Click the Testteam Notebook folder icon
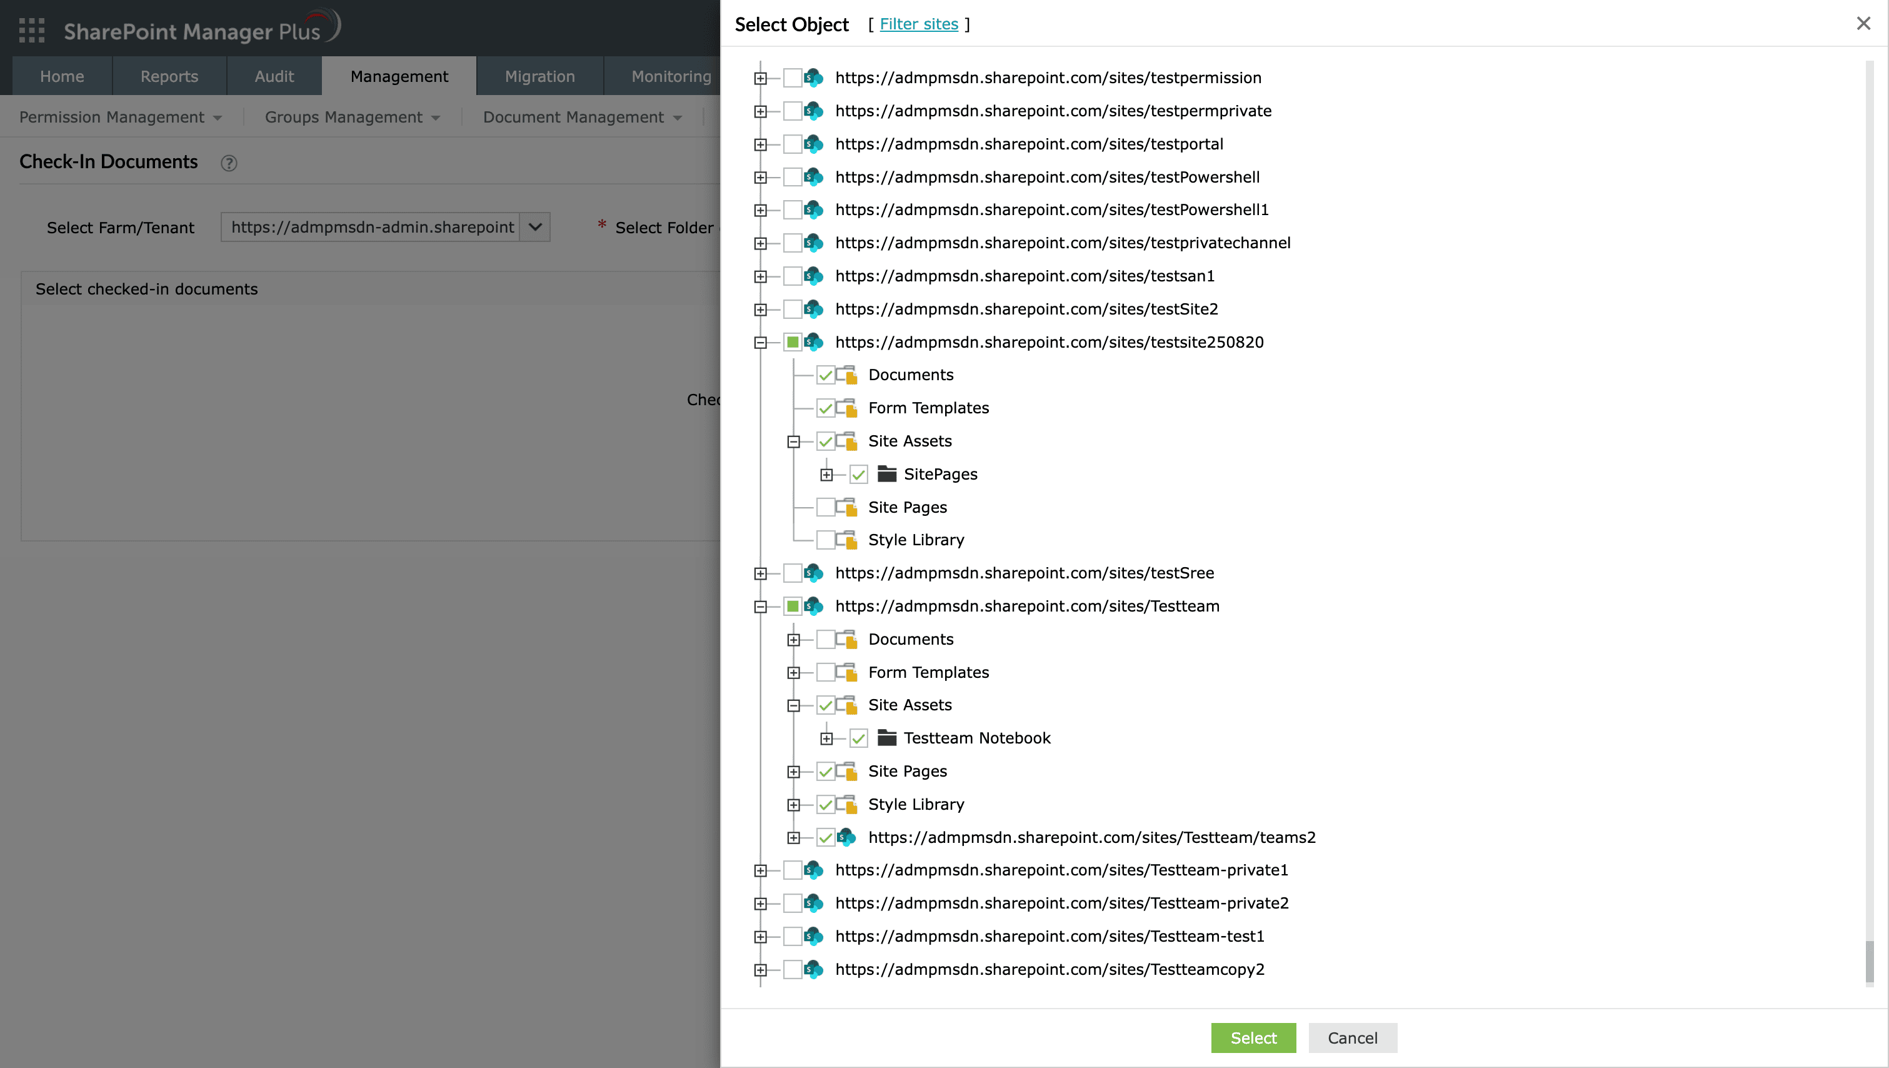The height and width of the screenshot is (1068, 1889). click(886, 738)
